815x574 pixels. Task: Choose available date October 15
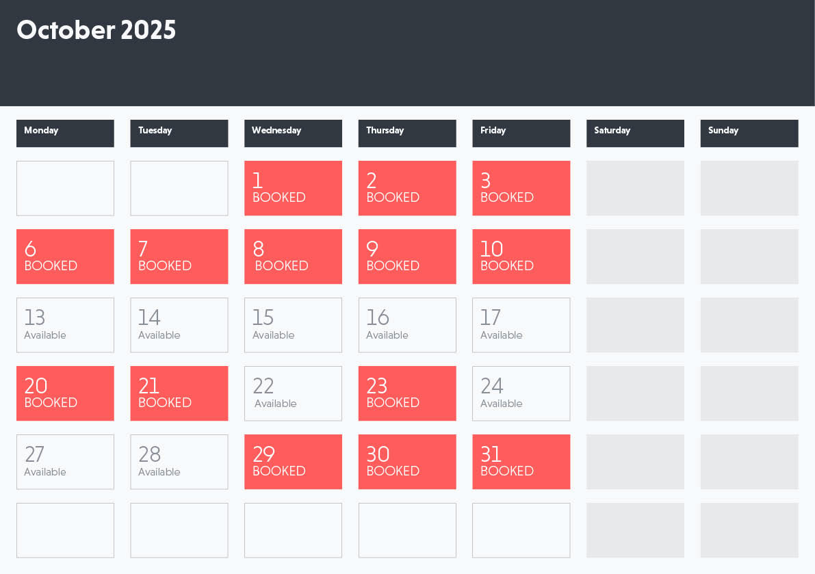(x=293, y=325)
